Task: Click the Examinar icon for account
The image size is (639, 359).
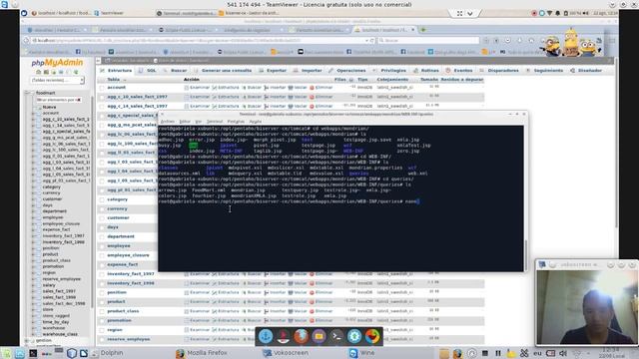Action: [187, 88]
